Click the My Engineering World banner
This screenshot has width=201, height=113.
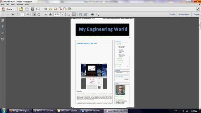pyautogui.click(x=102, y=30)
